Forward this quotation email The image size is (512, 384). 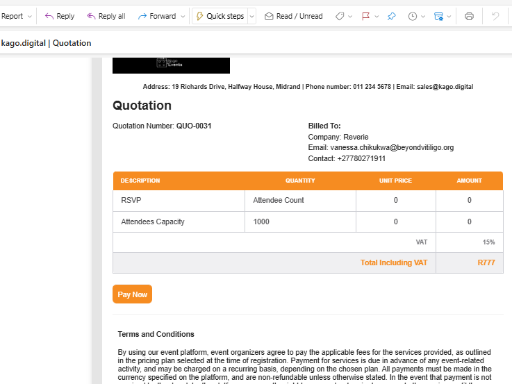pos(157,16)
